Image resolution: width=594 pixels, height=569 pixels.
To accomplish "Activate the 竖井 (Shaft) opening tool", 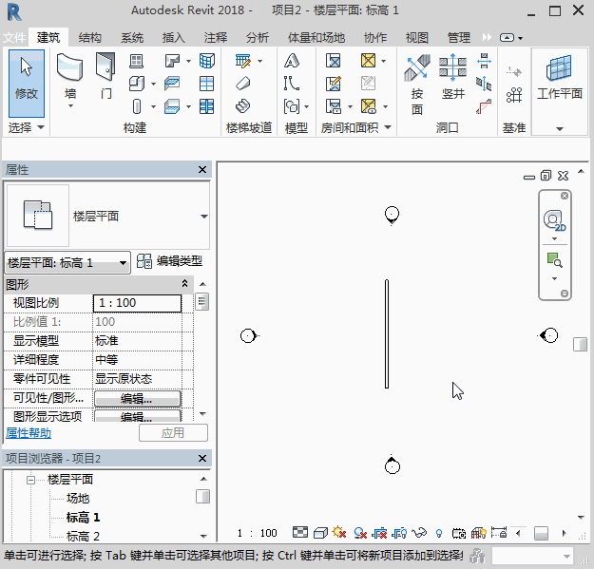I will [452, 82].
